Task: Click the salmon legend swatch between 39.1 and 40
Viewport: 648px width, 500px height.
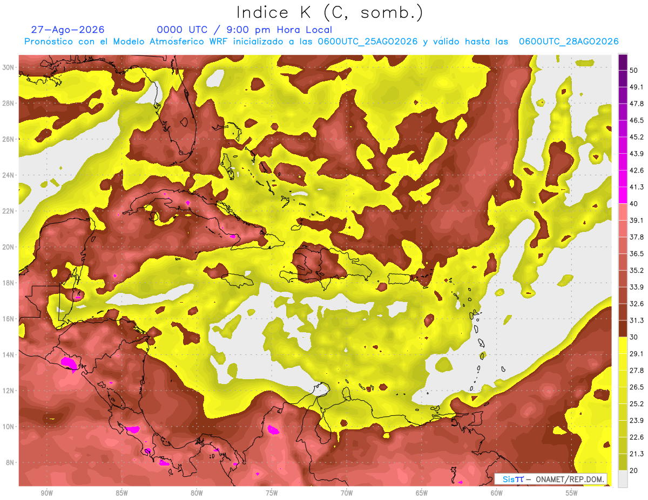Action: pyautogui.click(x=623, y=212)
